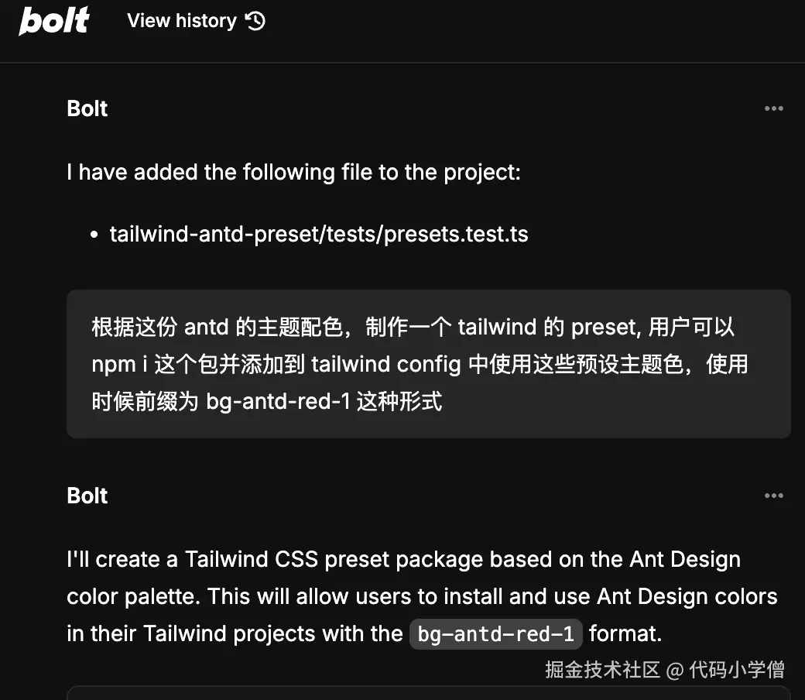Click the first Bolt sender name
The width and height of the screenshot is (805, 700).
click(x=87, y=108)
